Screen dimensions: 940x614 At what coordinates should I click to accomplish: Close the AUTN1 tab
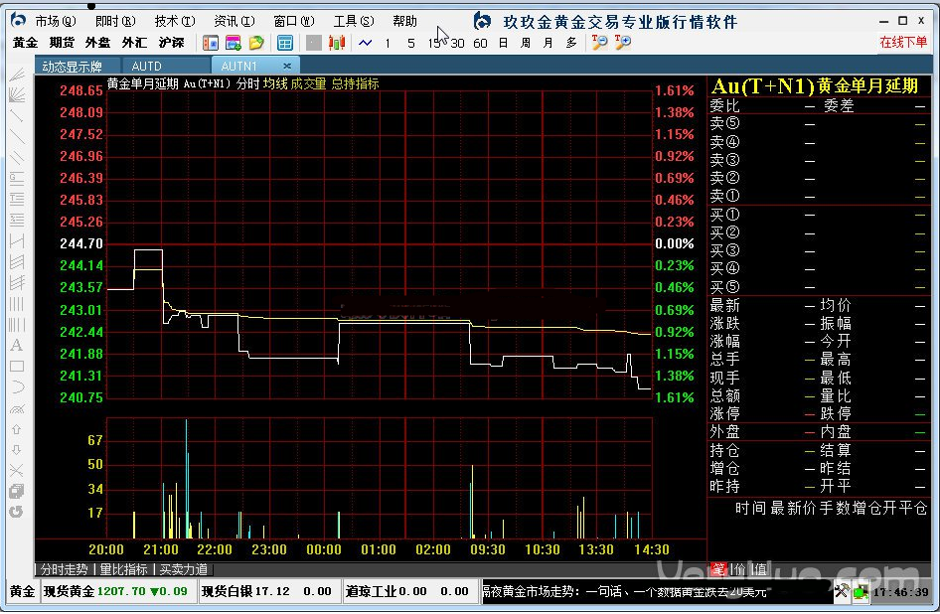(287, 67)
